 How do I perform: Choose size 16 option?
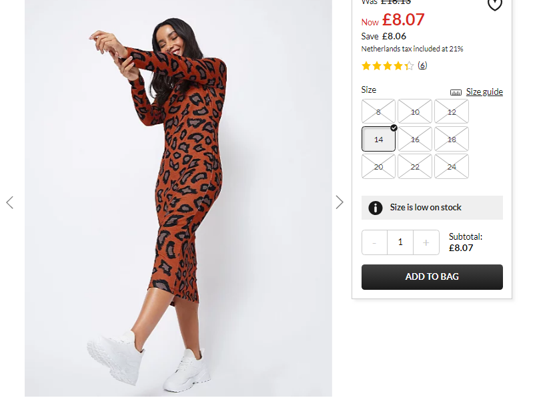(415, 139)
